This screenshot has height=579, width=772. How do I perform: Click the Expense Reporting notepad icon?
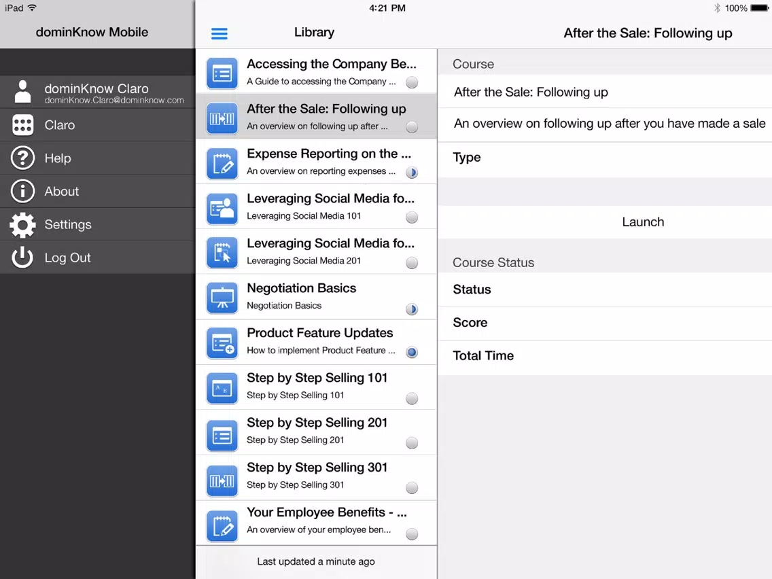click(x=222, y=163)
